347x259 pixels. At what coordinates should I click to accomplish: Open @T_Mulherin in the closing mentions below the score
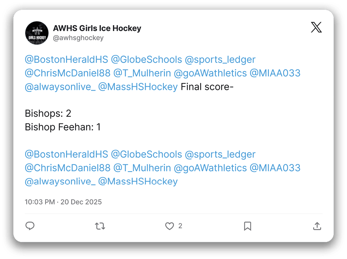click(x=142, y=168)
